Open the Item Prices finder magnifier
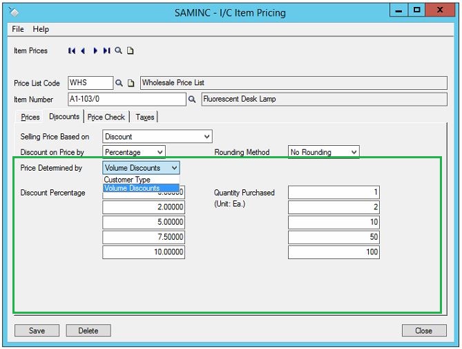Viewport: 462px width, 349px height. (118, 50)
